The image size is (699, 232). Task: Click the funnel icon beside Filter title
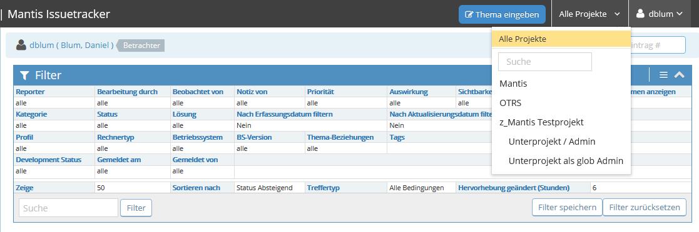click(x=25, y=75)
